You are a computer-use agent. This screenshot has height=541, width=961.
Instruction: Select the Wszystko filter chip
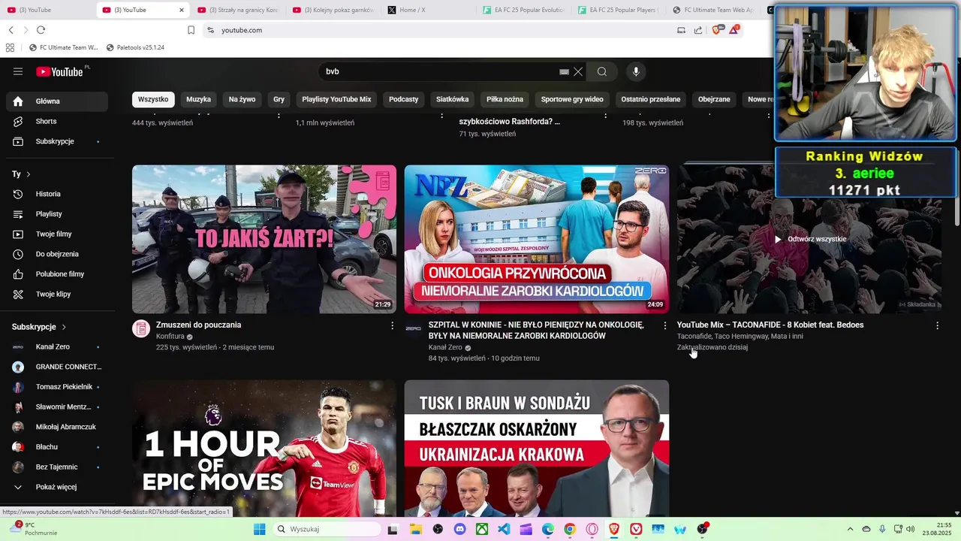[153, 99]
